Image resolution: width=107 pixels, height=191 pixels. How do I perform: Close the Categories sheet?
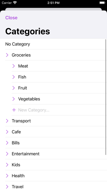click(x=11, y=18)
